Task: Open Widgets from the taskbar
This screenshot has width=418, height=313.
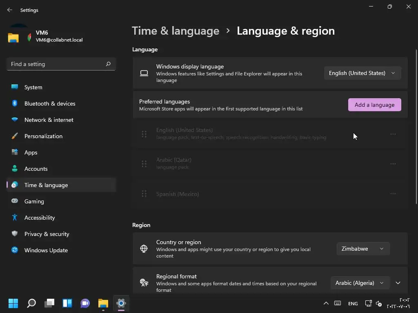Action: [x=67, y=303]
